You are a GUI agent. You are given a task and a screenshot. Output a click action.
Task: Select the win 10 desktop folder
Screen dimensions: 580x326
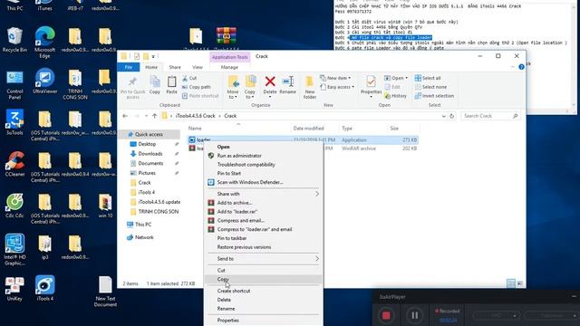(105, 206)
